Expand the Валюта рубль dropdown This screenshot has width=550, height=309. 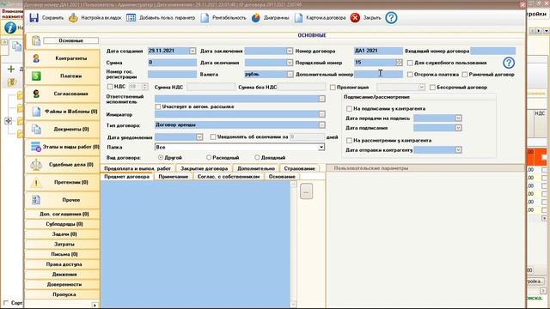[290, 75]
